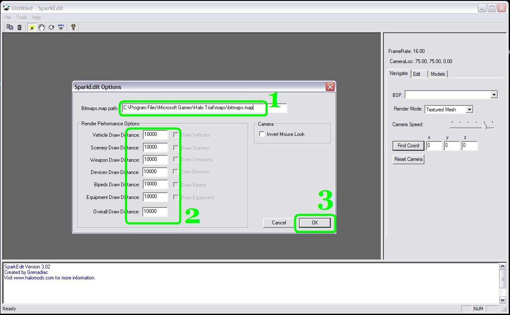Click the 'Visit www.halomods.com' log line

pos(50,278)
